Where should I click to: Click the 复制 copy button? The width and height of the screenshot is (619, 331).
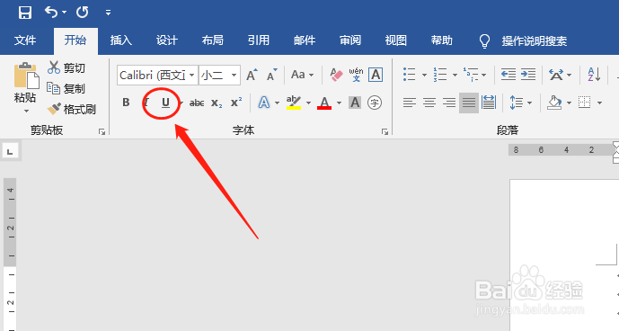click(66, 88)
